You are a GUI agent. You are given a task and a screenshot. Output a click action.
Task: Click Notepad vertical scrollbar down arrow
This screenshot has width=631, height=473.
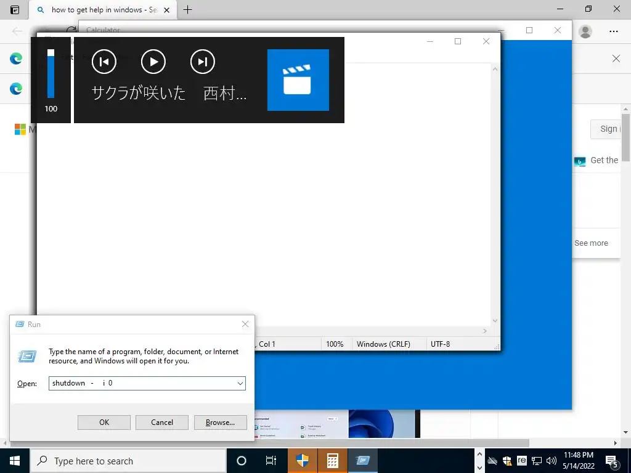(495, 320)
